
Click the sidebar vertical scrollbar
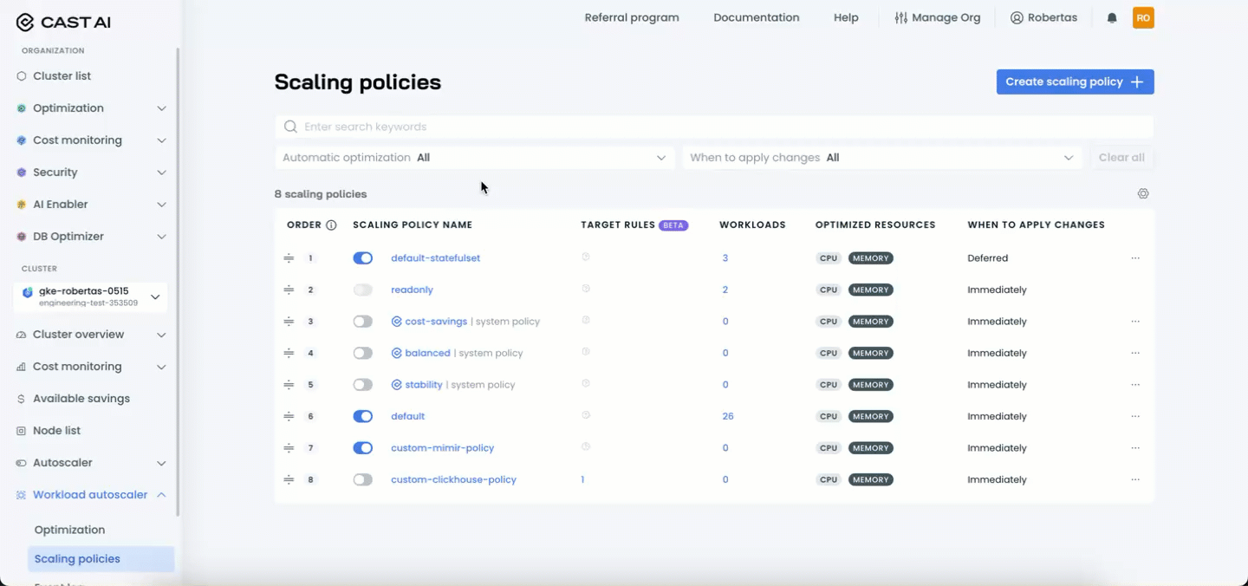click(178, 282)
